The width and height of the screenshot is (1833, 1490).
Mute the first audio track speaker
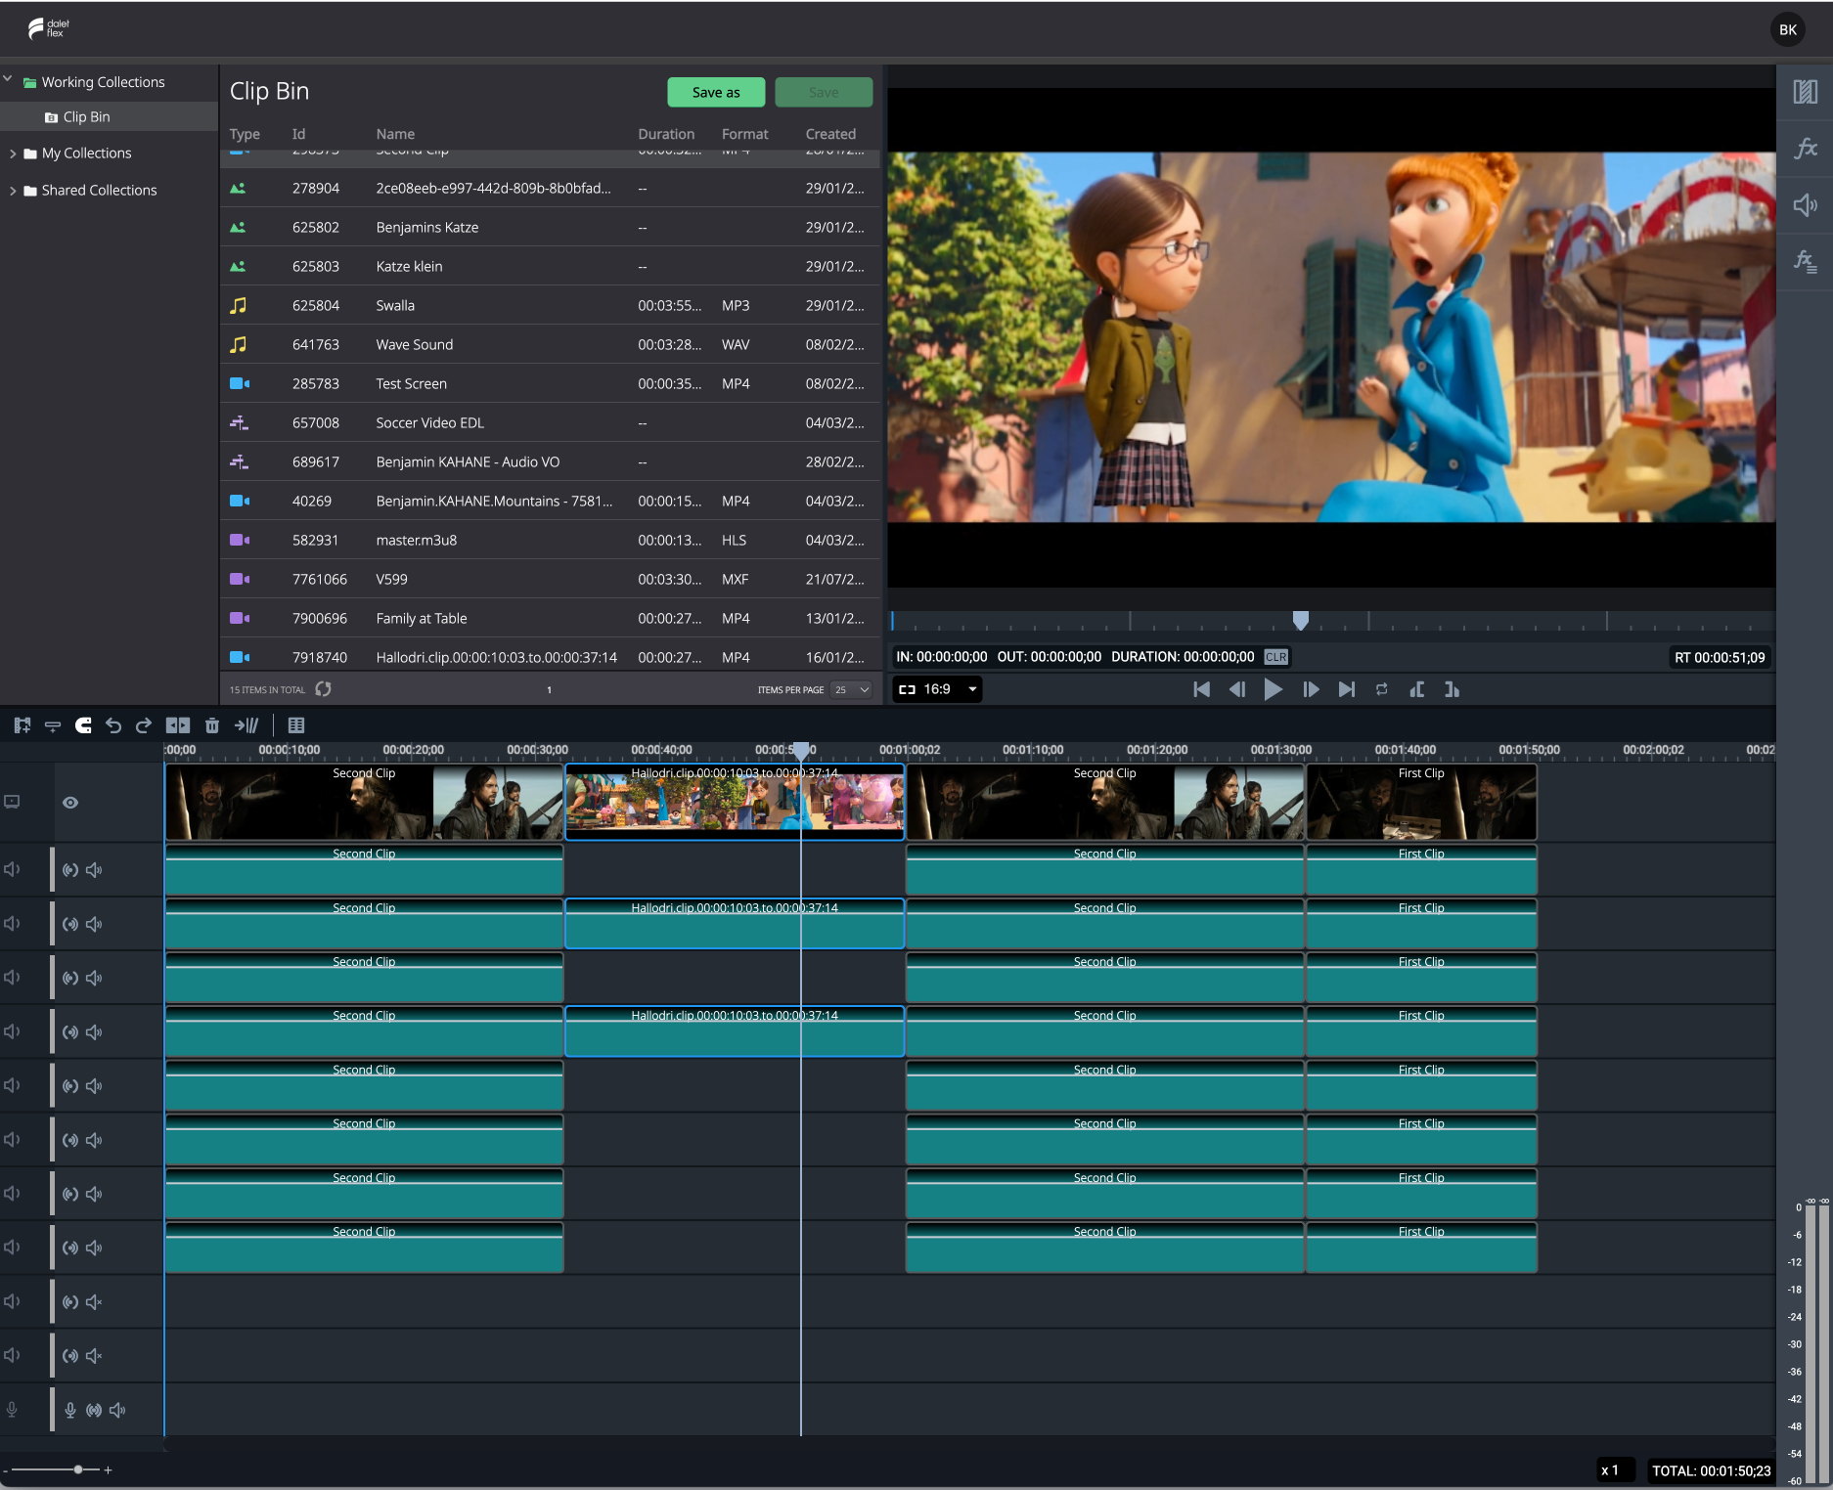click(x=95, y=870)
